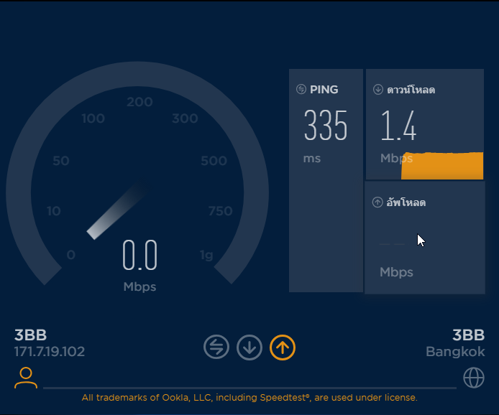
Task: Click the 0.0 gauge speed reading
Action: (x=140, y=255)
